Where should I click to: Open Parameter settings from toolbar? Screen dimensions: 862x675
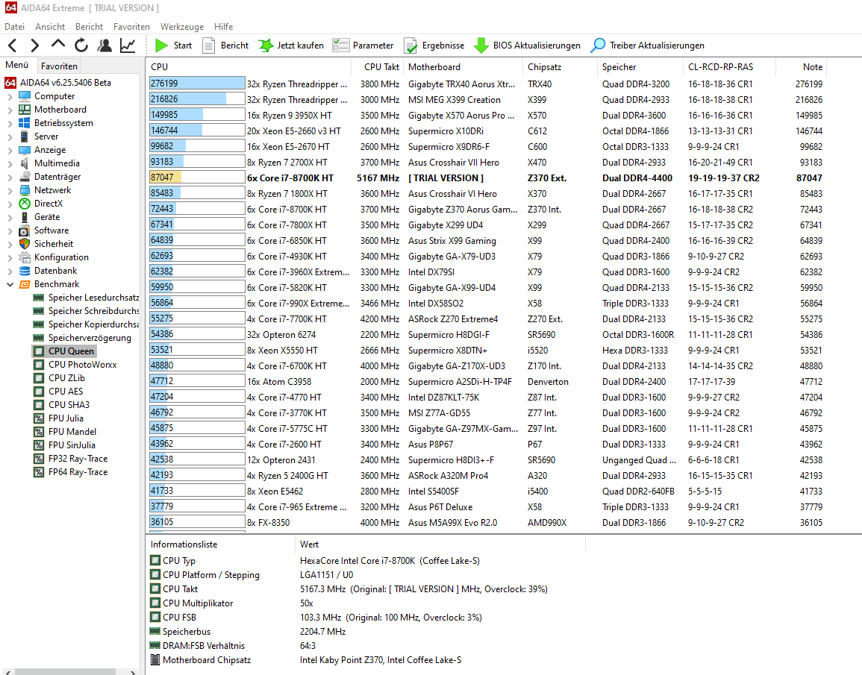(x=363, y=45)
